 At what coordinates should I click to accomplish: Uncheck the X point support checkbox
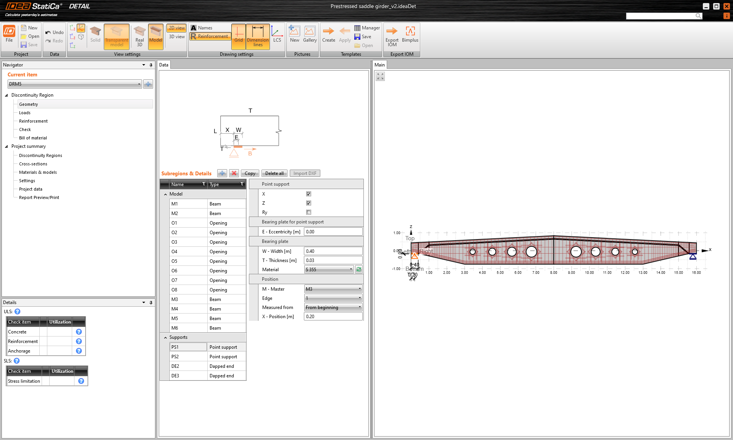point(308,194)
